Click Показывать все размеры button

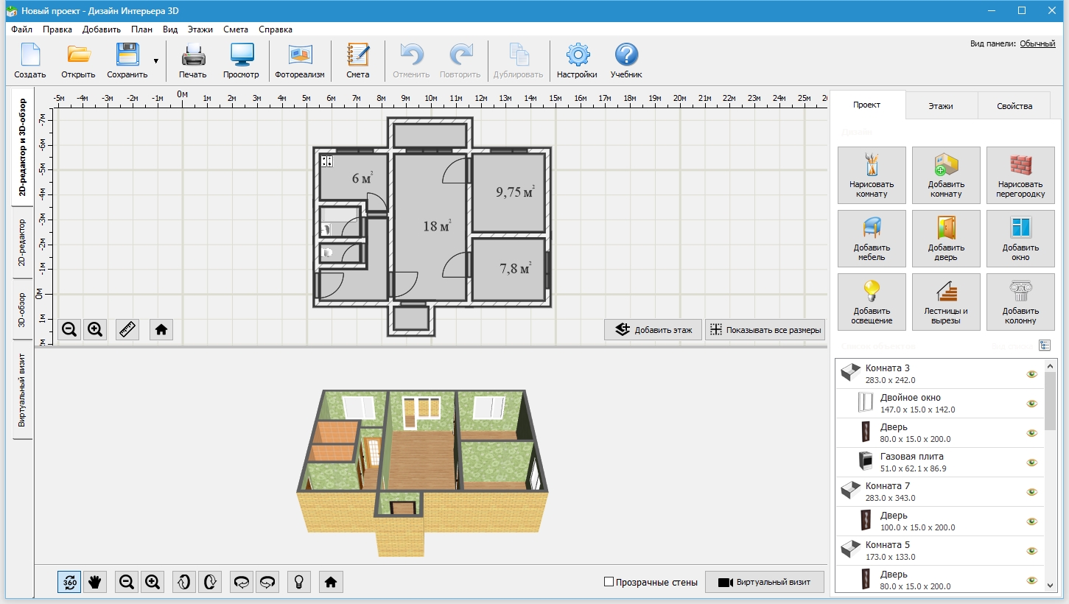765,330
